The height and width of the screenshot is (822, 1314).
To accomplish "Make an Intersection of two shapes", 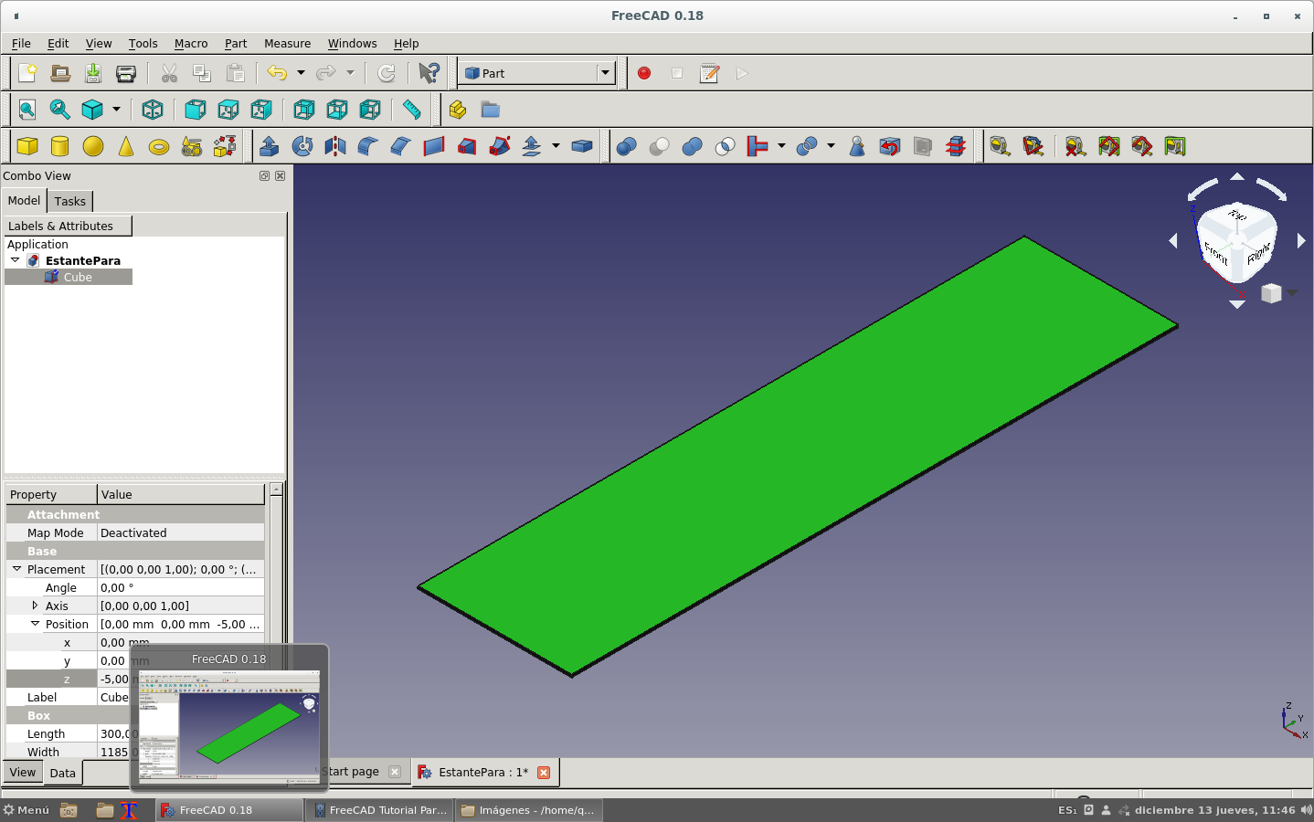I will pyautogui.click(x=726, y=146).
